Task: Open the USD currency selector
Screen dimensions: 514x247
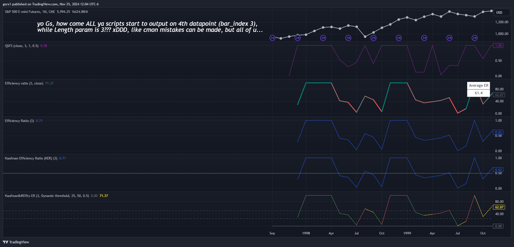Action: (x=502, y=12)
